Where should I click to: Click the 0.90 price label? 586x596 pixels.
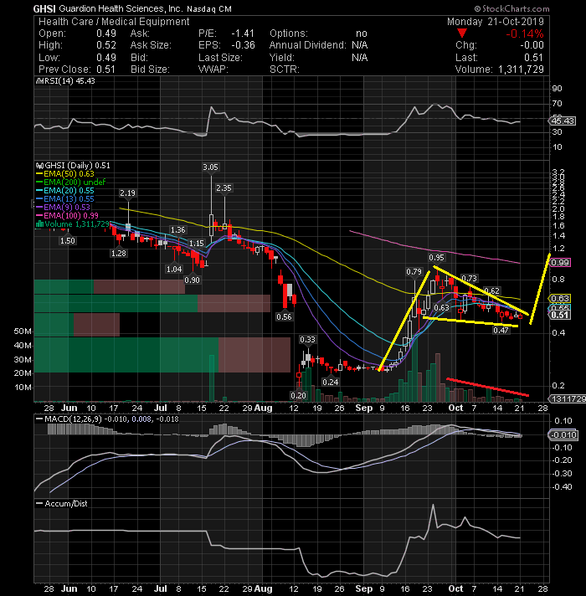[x=192, y=280]
